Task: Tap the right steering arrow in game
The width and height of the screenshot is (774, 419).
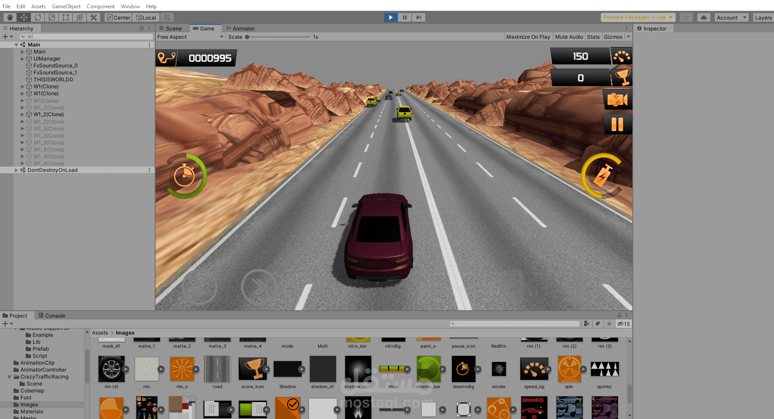Action: 259,287
